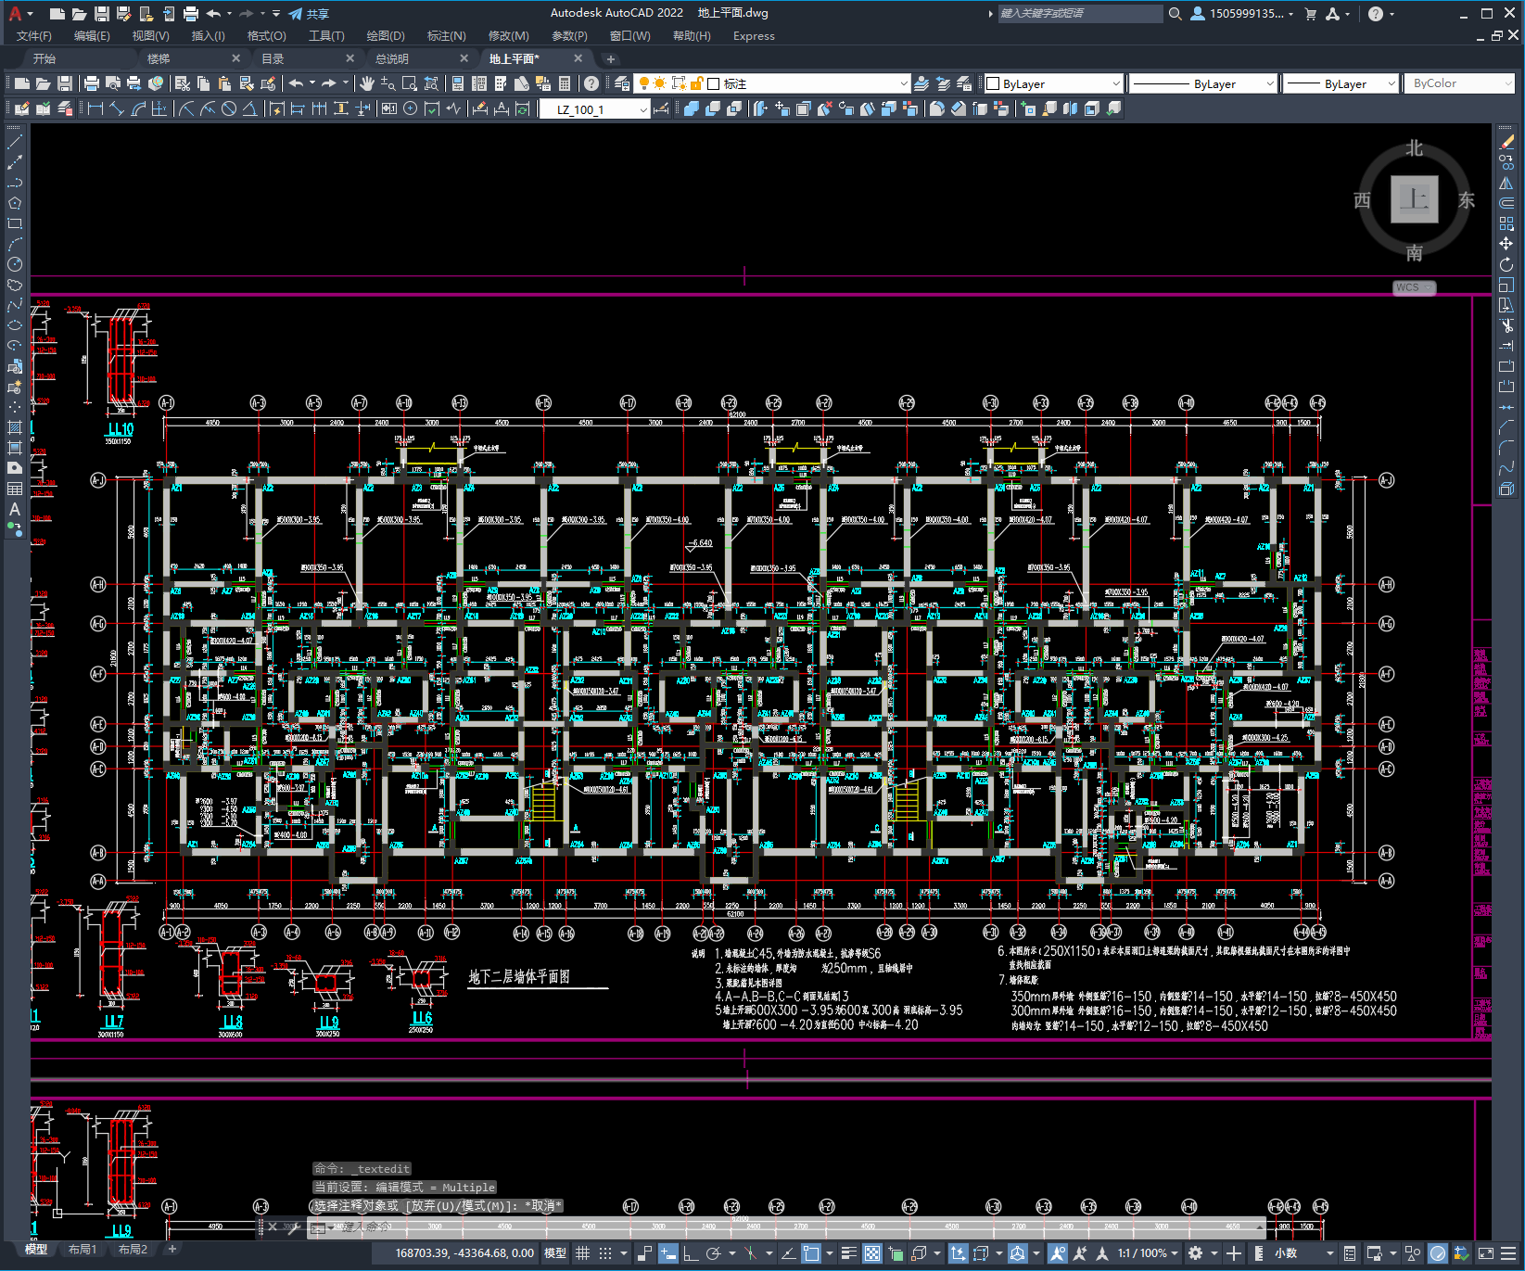The width and height of the screenshot is (1525, 1271).
Task: Select the Mirror tool in right toolbar
Action: (1506, 183)
